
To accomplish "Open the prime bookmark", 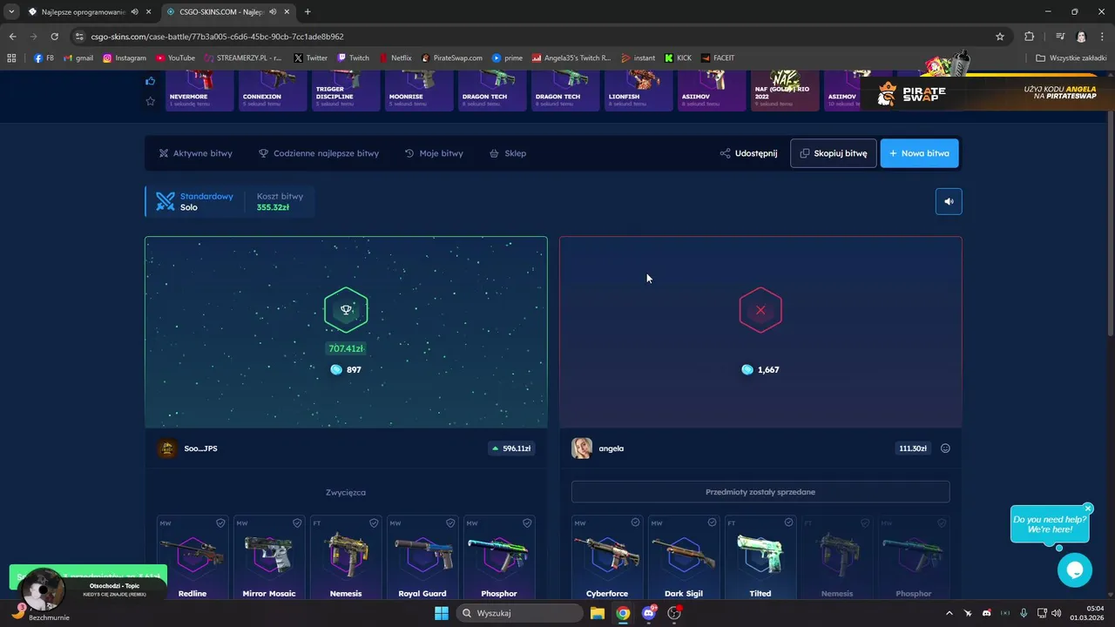I will (507, 57).
